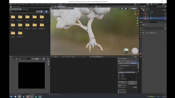
Task: Click the white material preview sphere
Action: click(x=135, y=51)
